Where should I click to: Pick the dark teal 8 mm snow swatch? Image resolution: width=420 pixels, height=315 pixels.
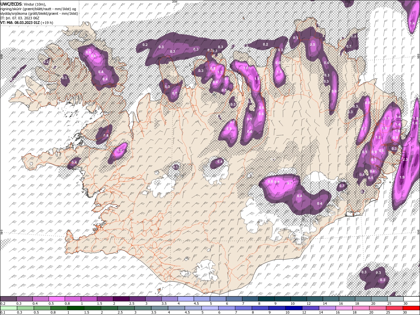266,299
